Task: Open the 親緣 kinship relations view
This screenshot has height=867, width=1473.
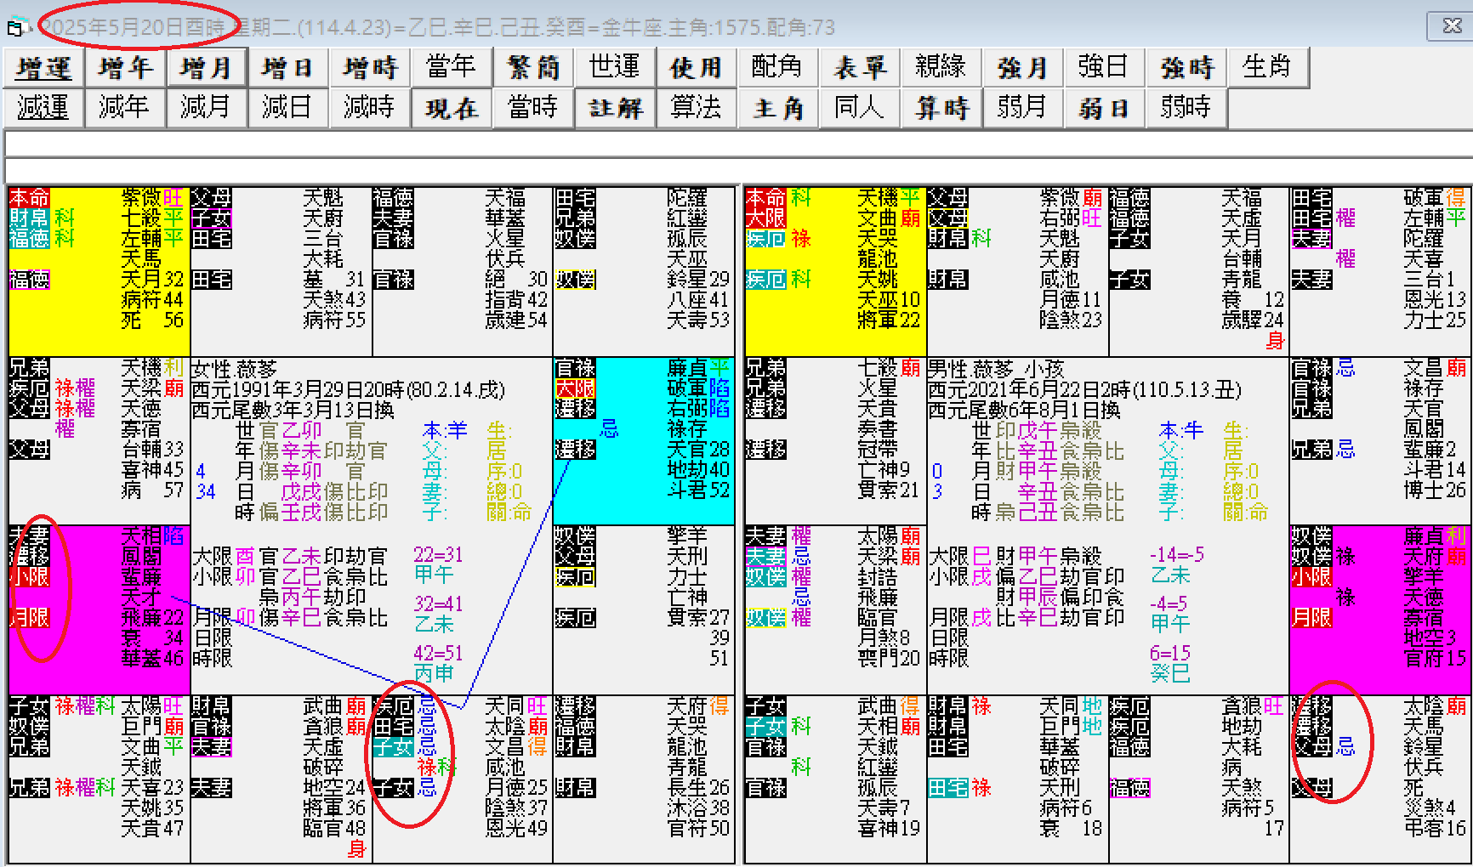Action: 941,67
